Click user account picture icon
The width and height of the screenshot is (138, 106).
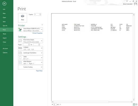click(x=136, y=4)
